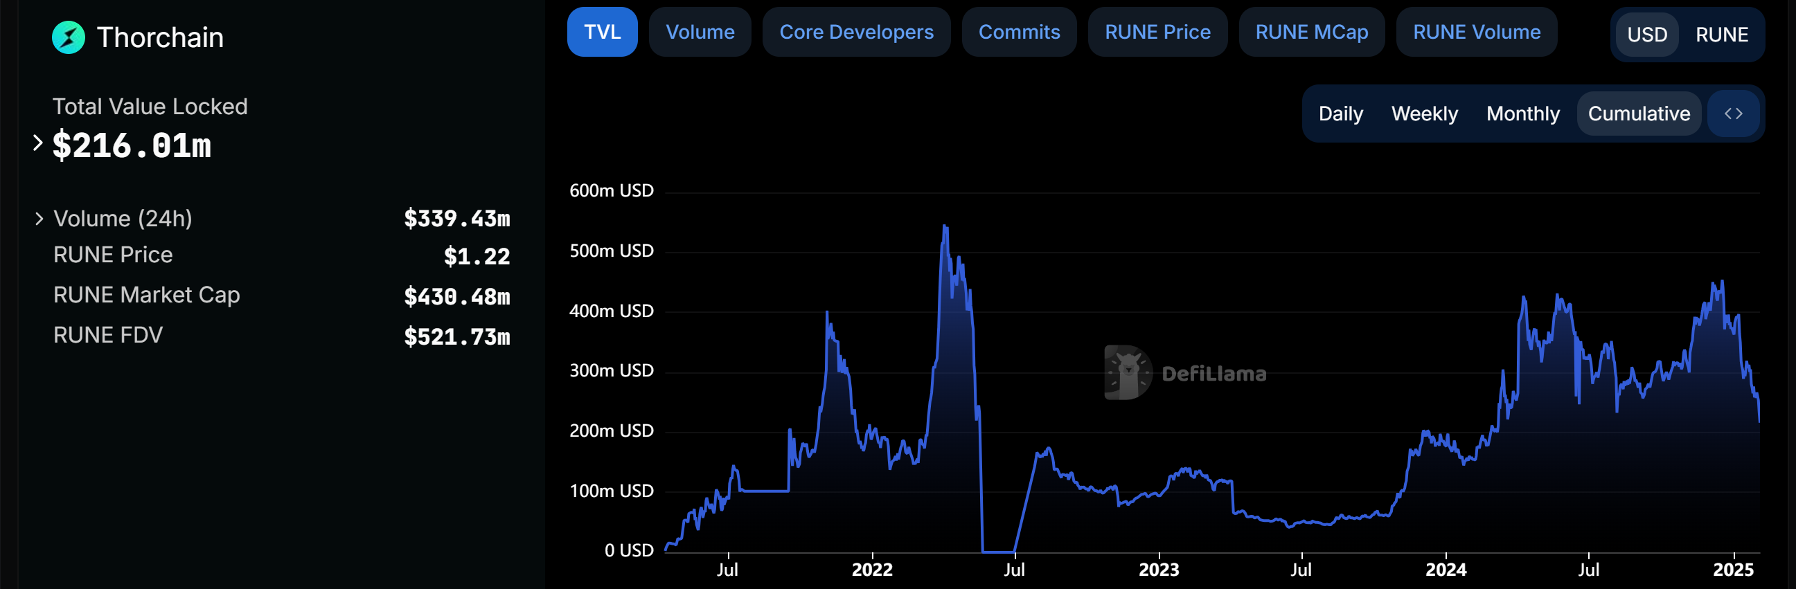Click the 500m USD axis label
The width and height of the screenshot is (1796, 589).
(x=612, y=251)
